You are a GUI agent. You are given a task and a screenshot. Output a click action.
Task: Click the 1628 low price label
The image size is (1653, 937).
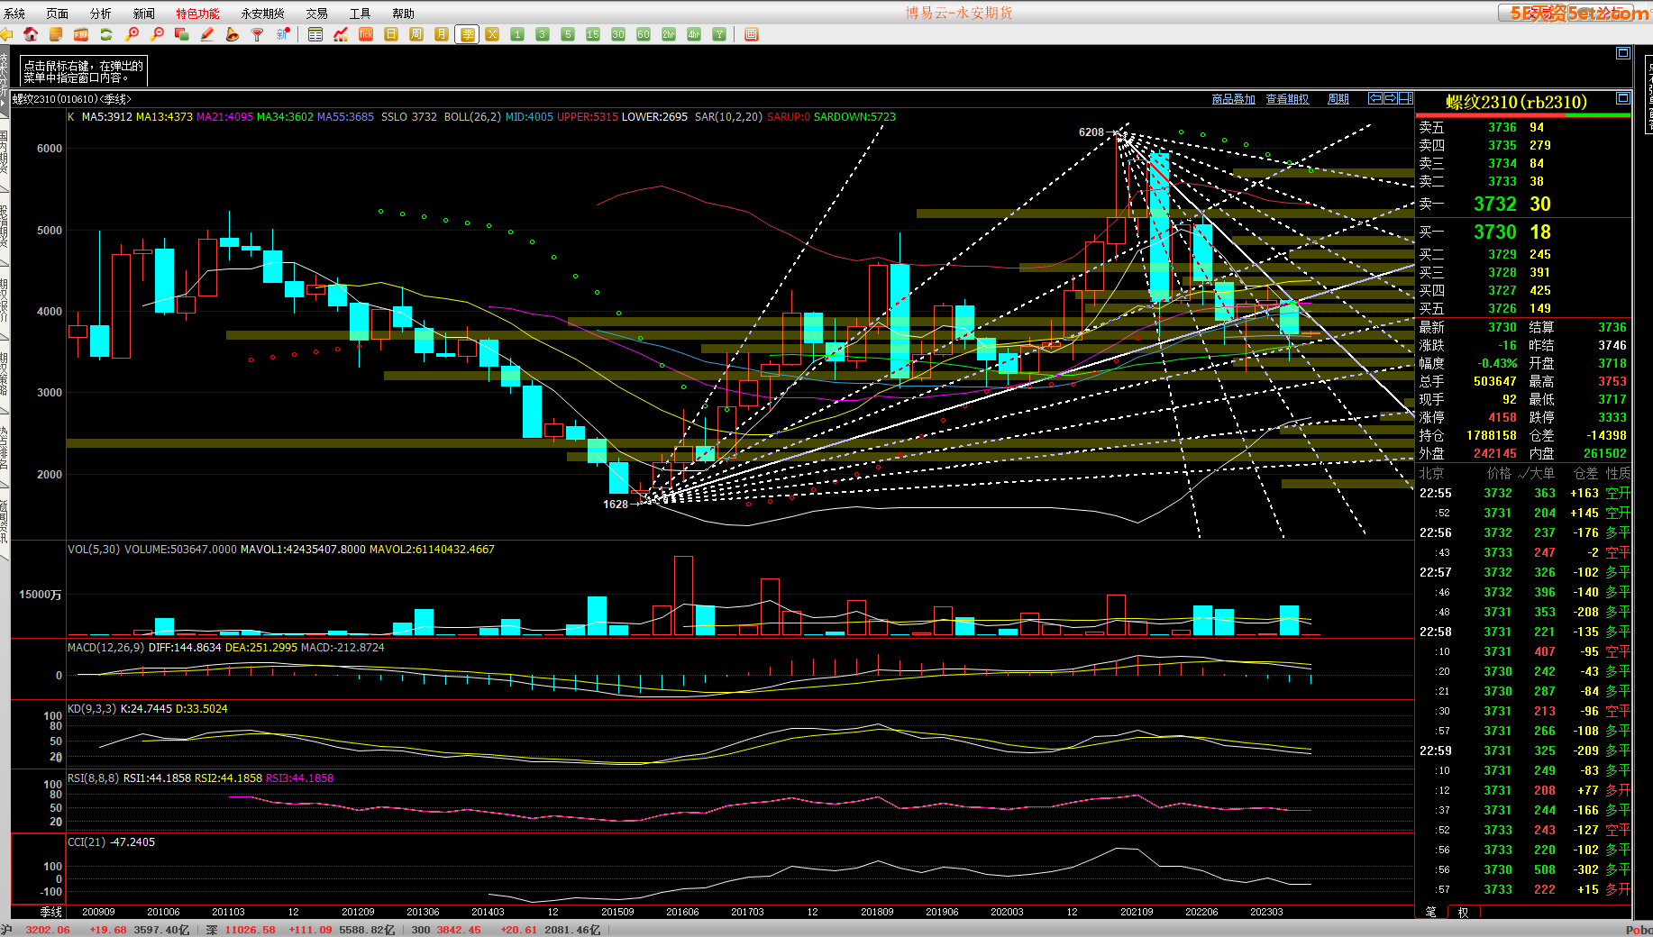[616, 505]
